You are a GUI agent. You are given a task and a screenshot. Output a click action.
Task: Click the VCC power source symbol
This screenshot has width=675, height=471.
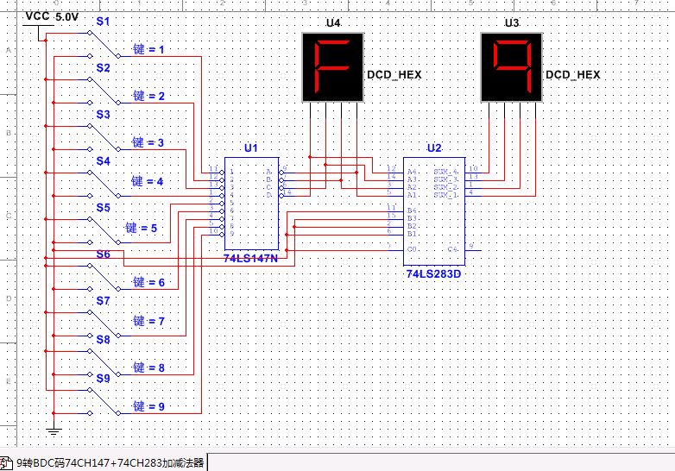coord(38,26)
